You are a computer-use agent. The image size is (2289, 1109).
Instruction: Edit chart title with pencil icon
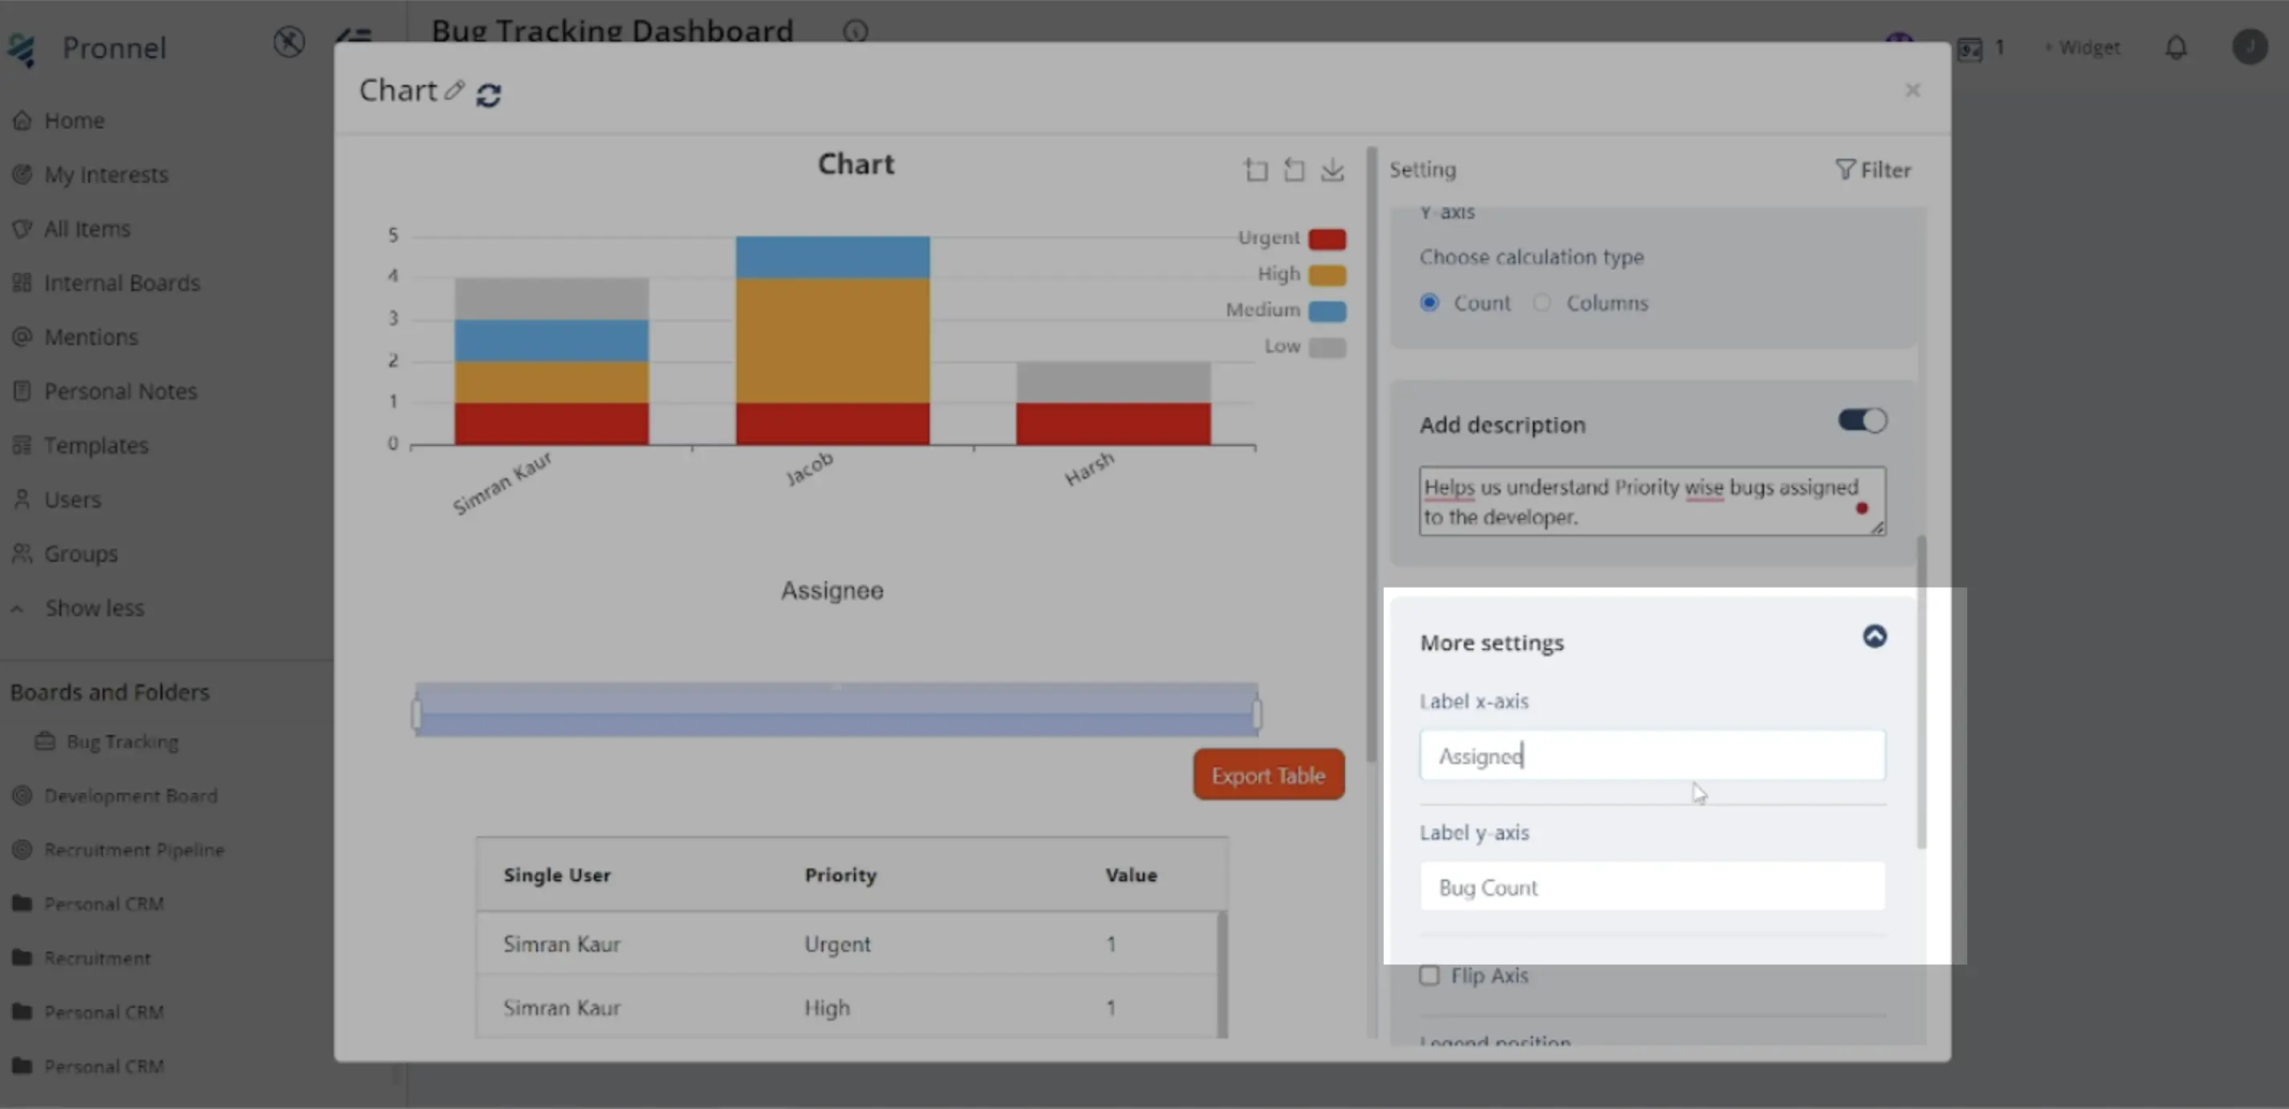click(454, 90)
